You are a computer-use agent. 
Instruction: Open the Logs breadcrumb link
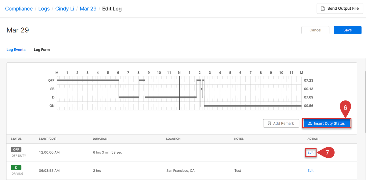44,9
